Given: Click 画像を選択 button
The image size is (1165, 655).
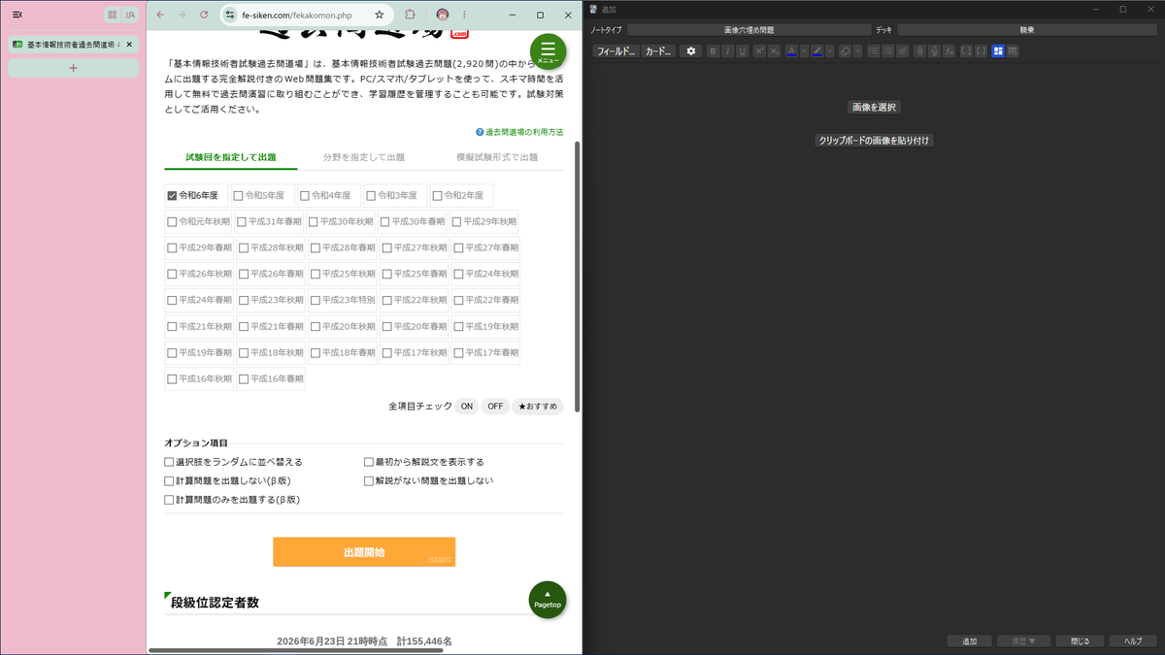Looking at the screenshot, I should (874, 107).
